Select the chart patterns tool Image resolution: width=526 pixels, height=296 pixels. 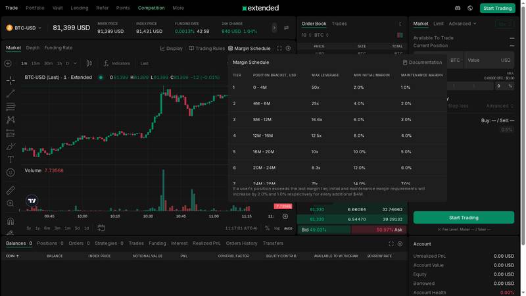click(11, 120)
